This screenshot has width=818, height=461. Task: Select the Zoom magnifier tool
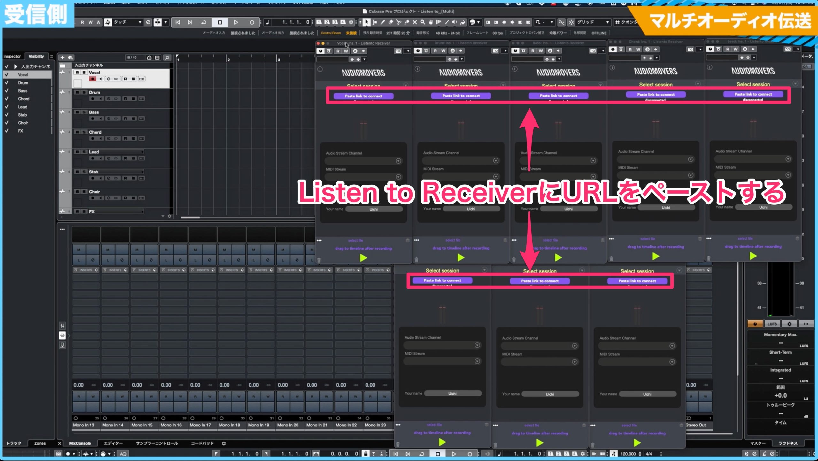(x=422, y=22)
